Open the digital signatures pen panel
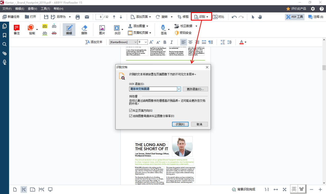The height and width of the screenshot is (194, 326). point(4,62)
